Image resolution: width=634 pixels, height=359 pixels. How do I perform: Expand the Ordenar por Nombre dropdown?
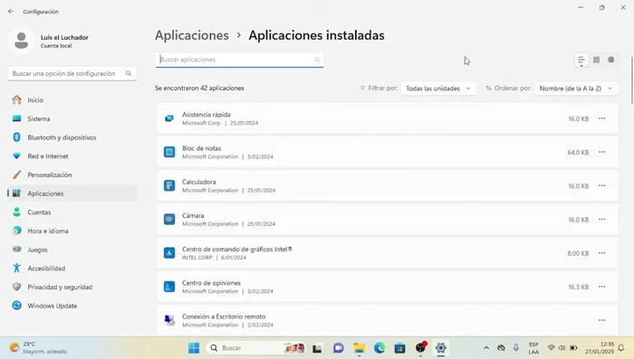click(x=576, y=89)
